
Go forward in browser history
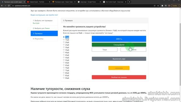coord(5,6)
